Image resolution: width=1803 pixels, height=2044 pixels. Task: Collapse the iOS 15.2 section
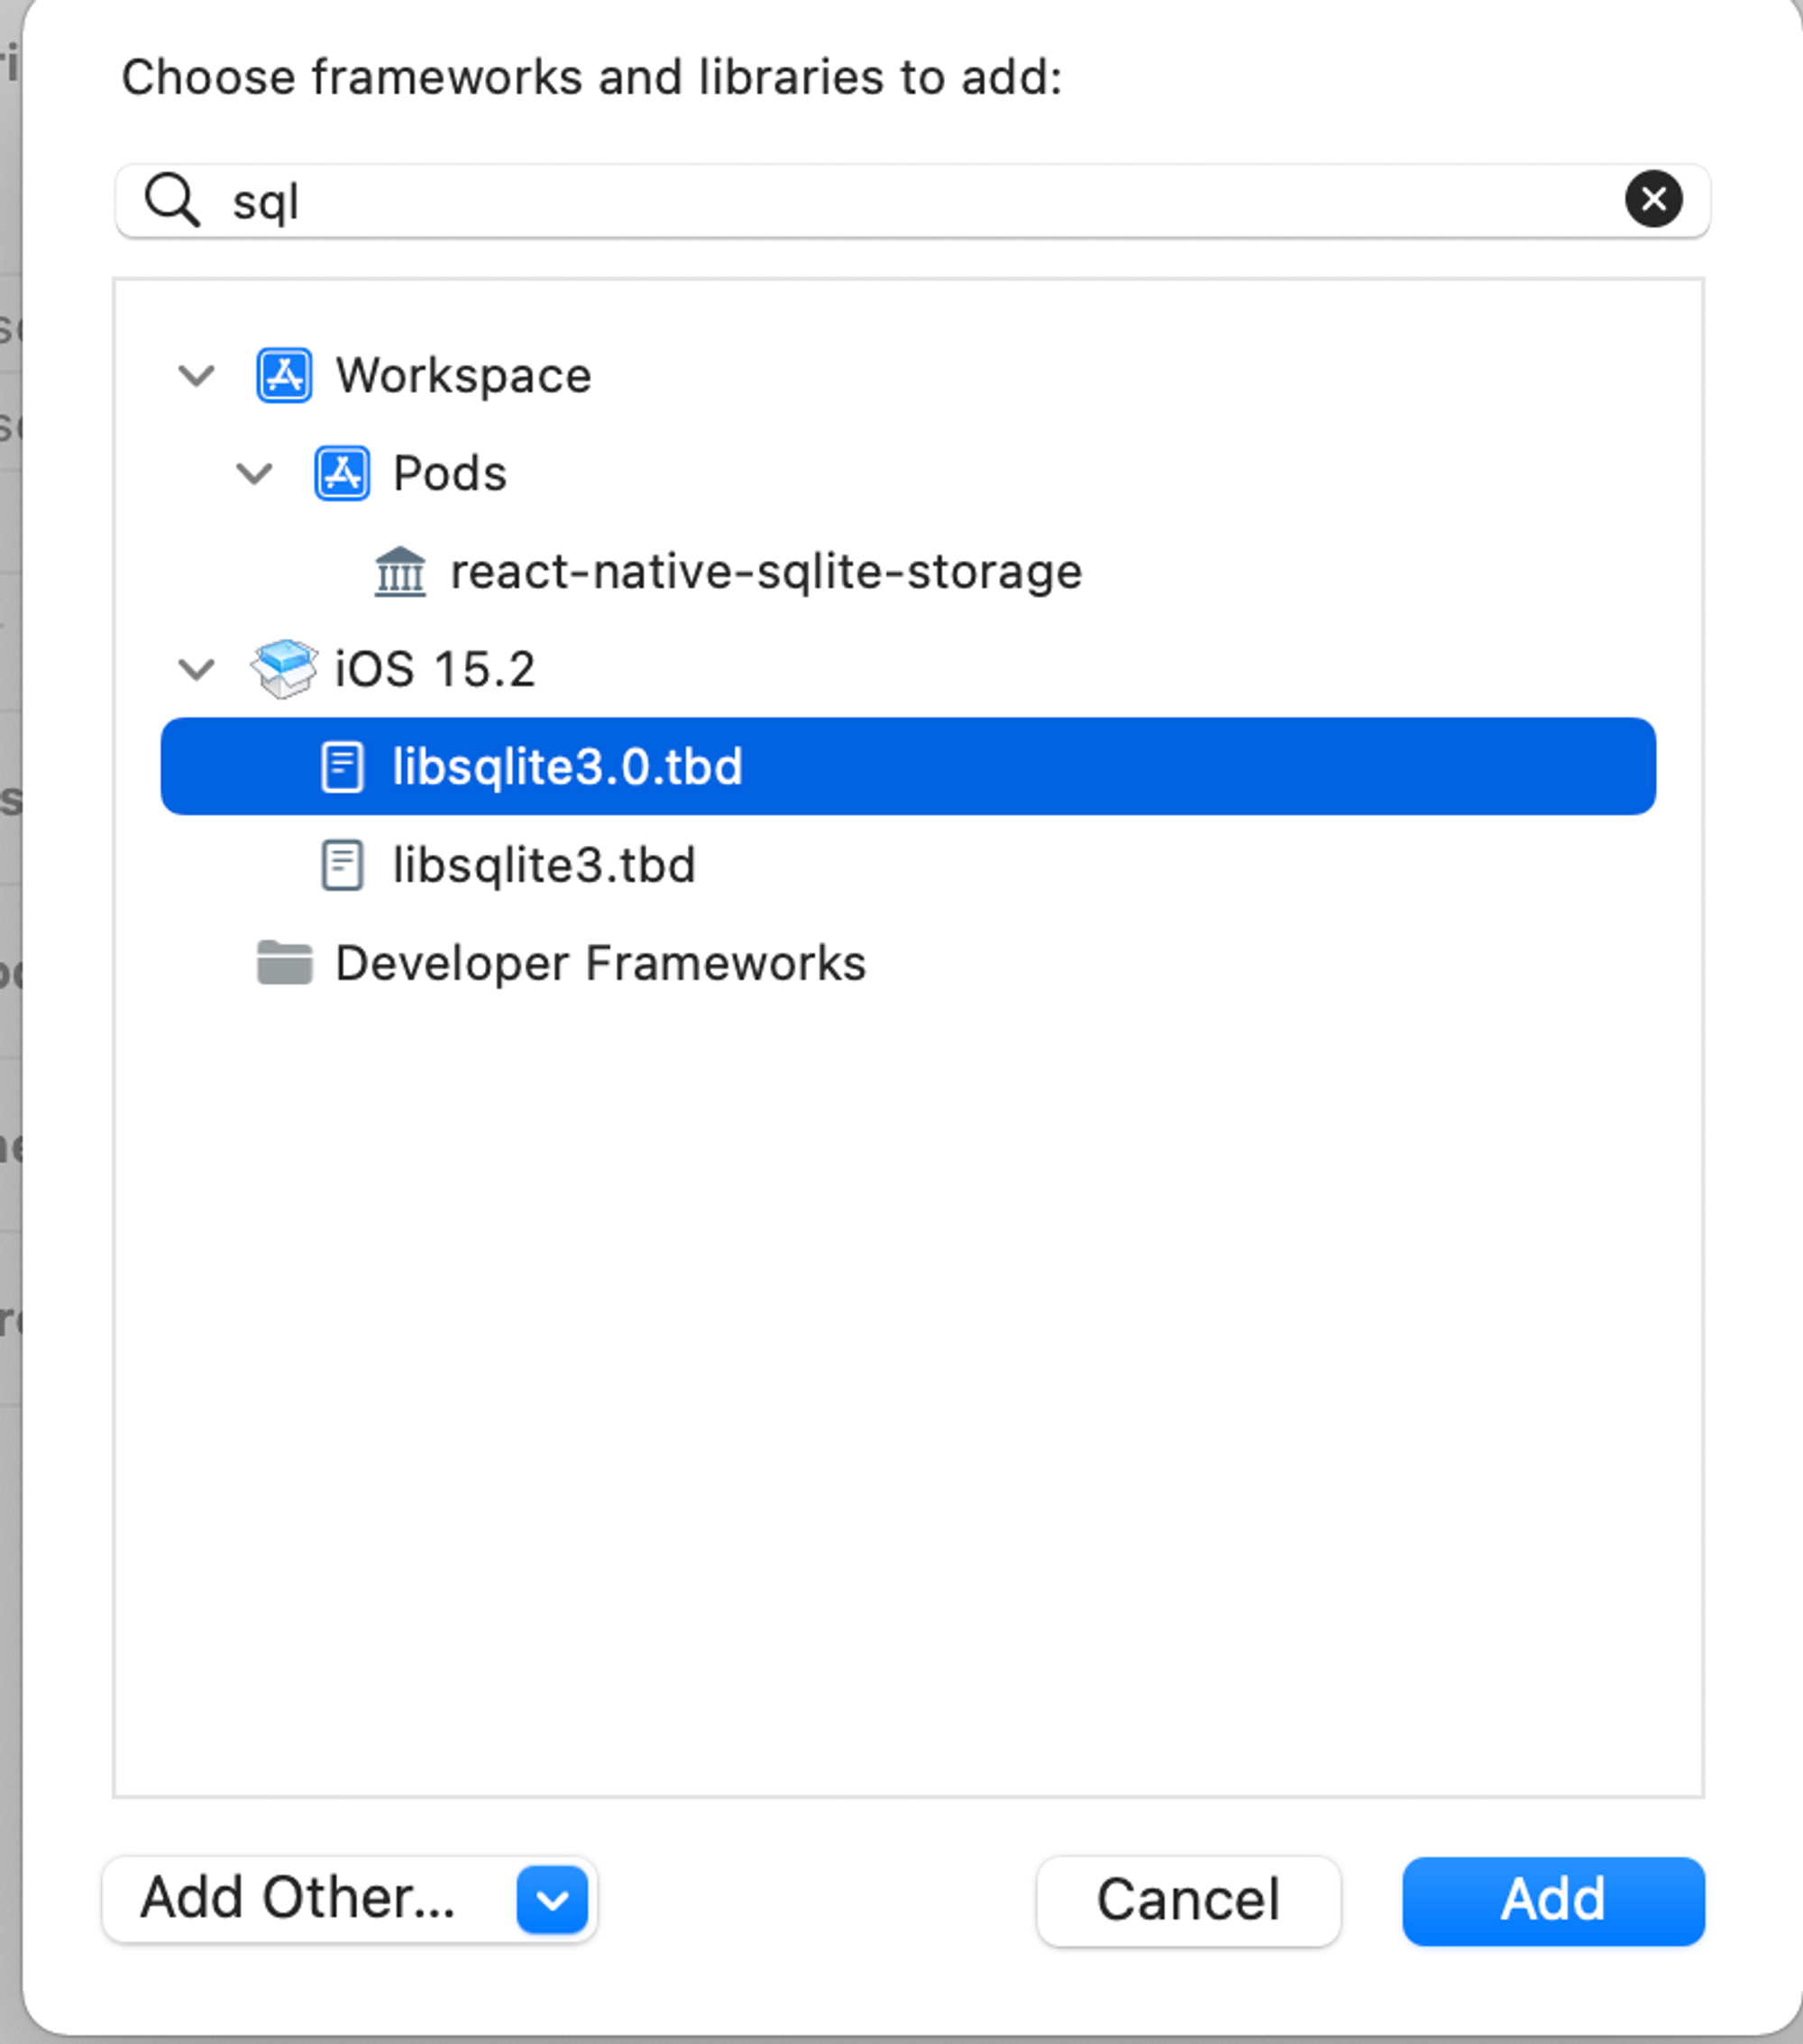pos(196,670)
